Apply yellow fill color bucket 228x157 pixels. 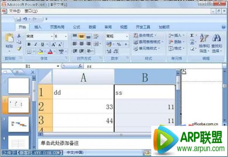[x=40, y=51]
